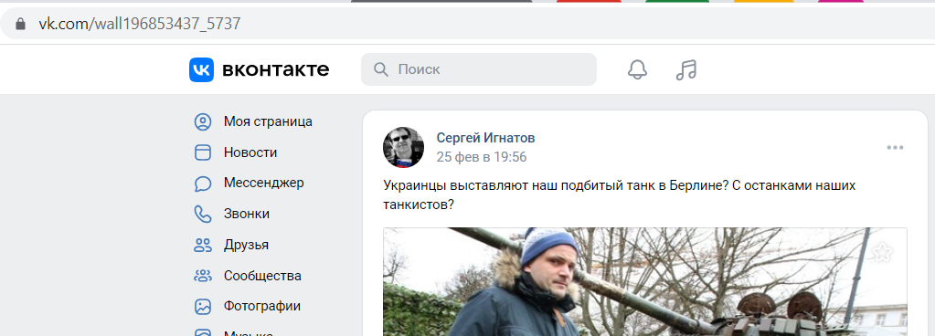Viewport: 935px width, 336px height.
Task: Click the Друзья people icon
Action: (x=203, y=245)
